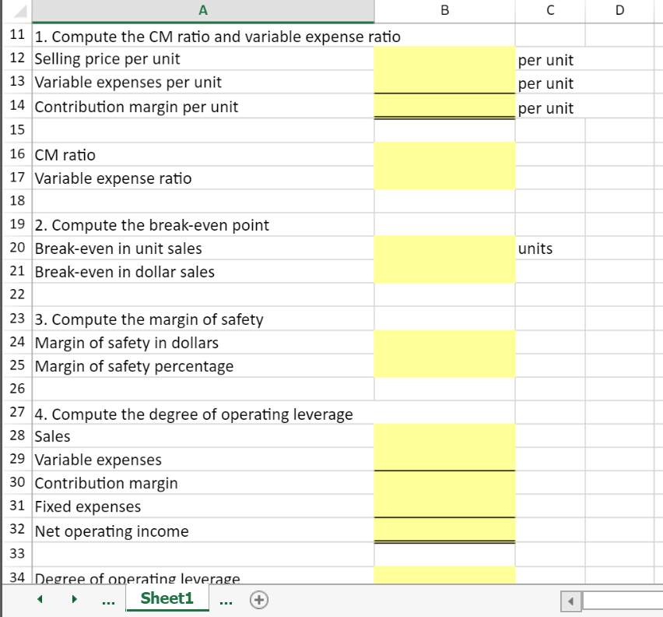
Task: Select column B header
Action: (x=445, y=11)
